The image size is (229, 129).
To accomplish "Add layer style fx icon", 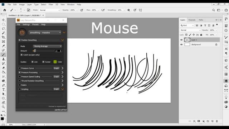I will 194,121.
